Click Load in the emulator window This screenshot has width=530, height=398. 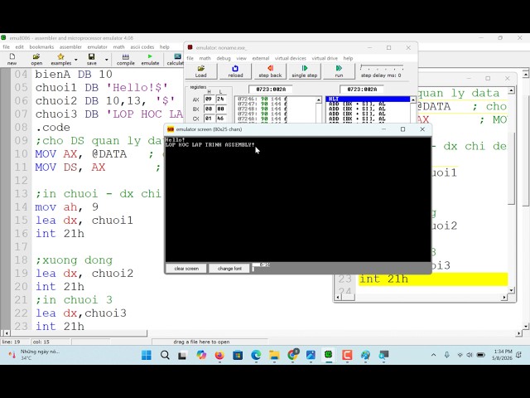click(x=200, y=71)
